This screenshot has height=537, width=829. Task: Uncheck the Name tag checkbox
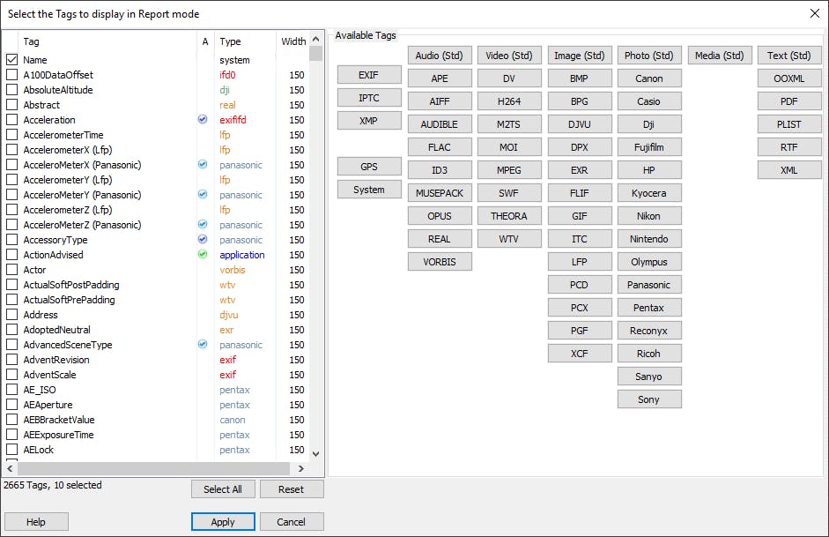click(x=11, y=59)
